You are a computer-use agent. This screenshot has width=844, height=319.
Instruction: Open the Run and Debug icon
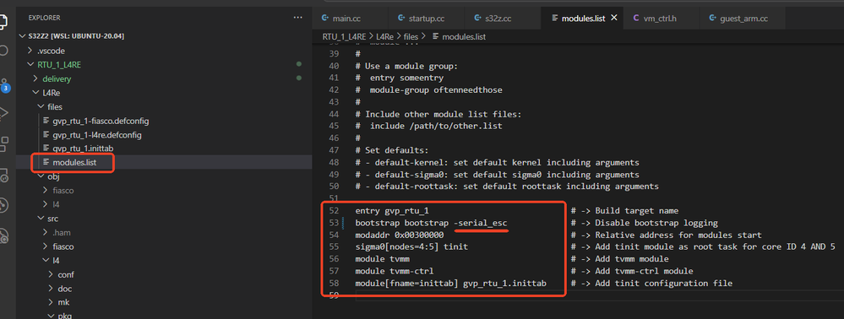coord(3,113)
